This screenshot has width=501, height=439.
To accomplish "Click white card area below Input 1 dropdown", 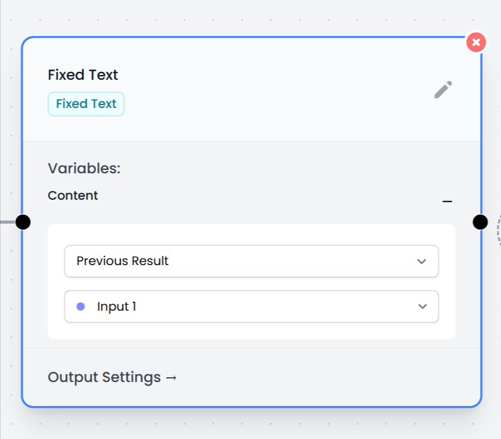I will point(251,331).
